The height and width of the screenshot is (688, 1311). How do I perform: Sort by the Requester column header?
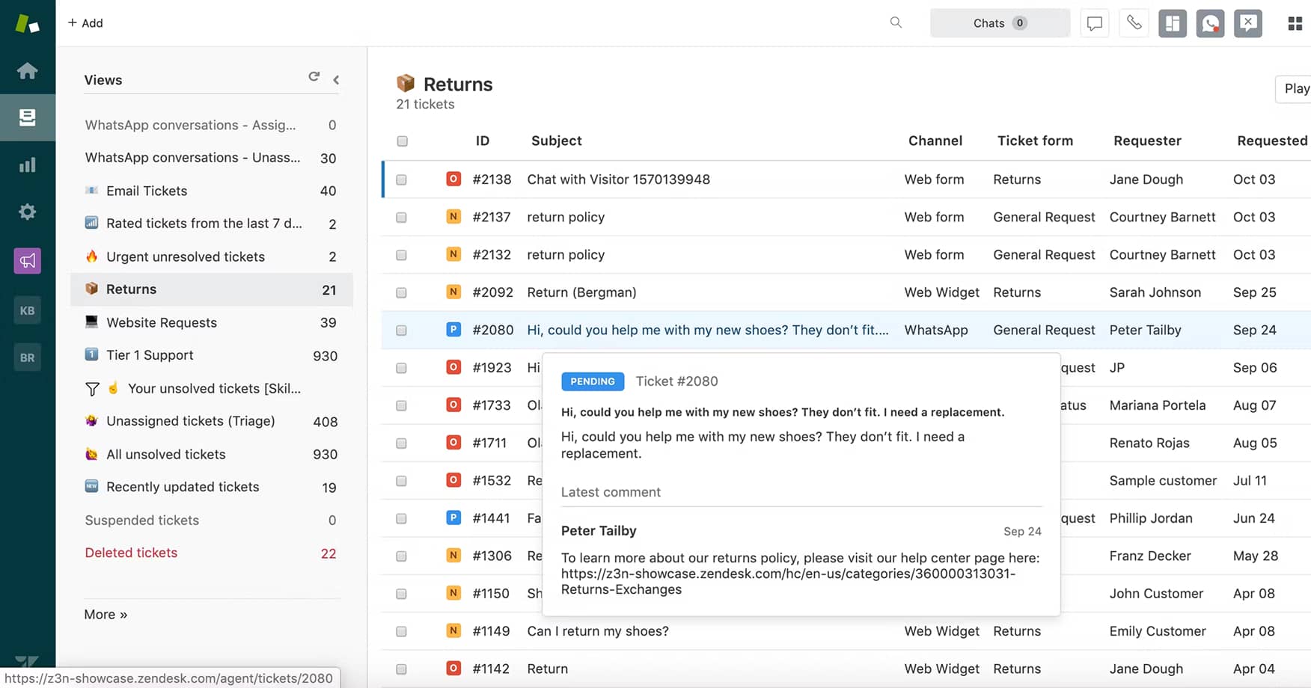click(1147, 141)
